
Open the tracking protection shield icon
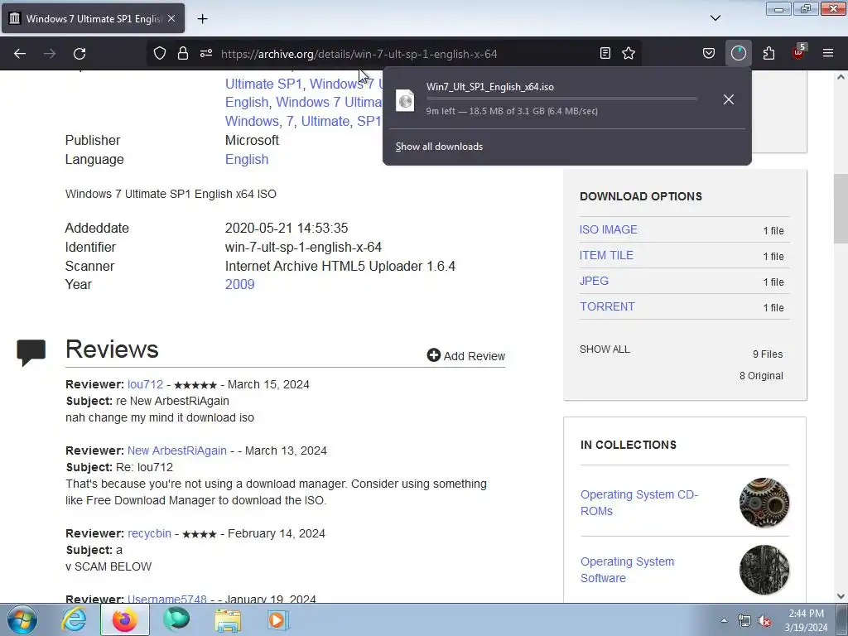[160, 53]
